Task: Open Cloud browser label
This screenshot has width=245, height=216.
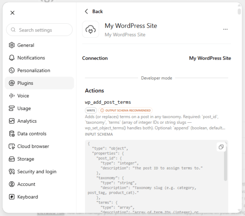Action: 33,146
